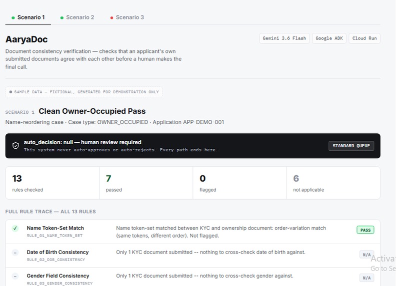
Task: Click the AaryaDoc title
Action: point(26,39)
